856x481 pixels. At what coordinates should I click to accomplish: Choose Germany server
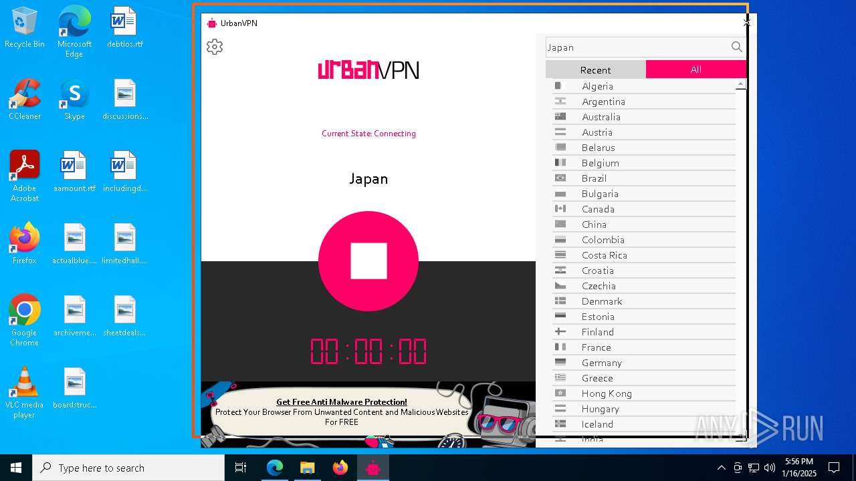[x=644, y=363]
